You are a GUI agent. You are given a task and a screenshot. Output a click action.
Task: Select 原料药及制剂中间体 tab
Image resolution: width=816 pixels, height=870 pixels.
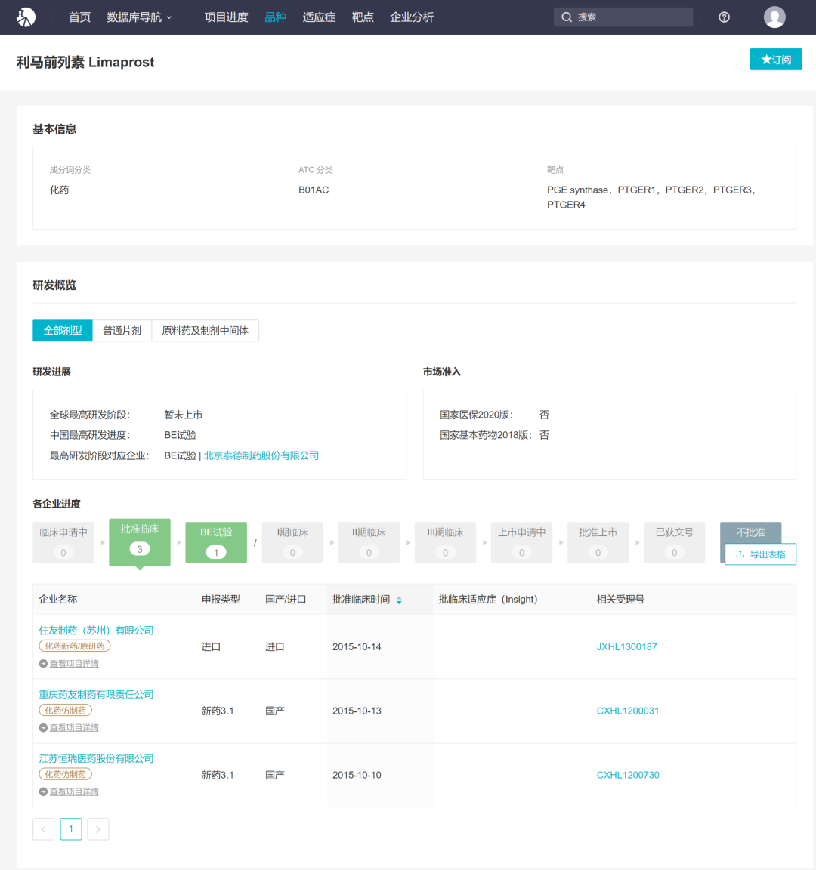(x=205, y=331)
